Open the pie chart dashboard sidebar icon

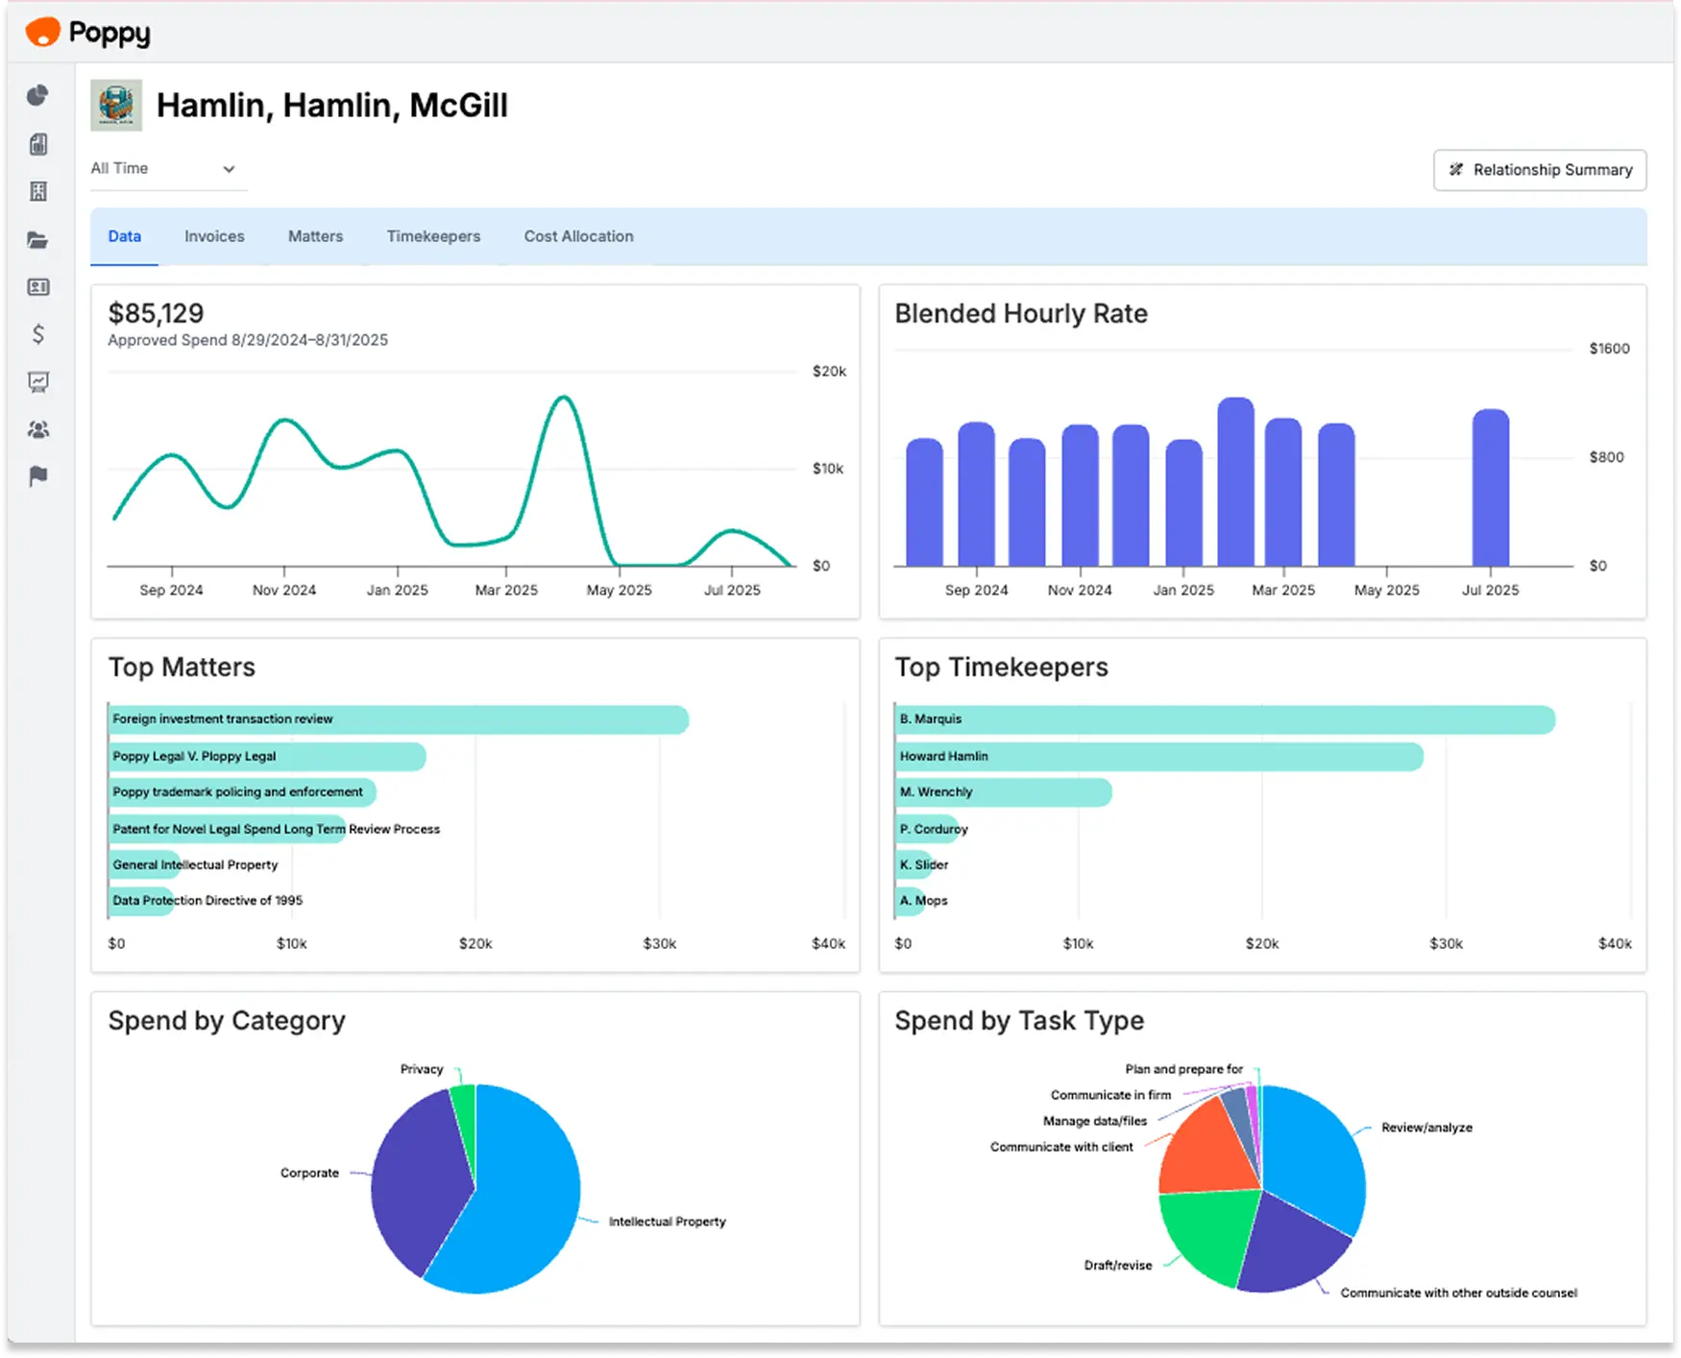click(37, 95)
